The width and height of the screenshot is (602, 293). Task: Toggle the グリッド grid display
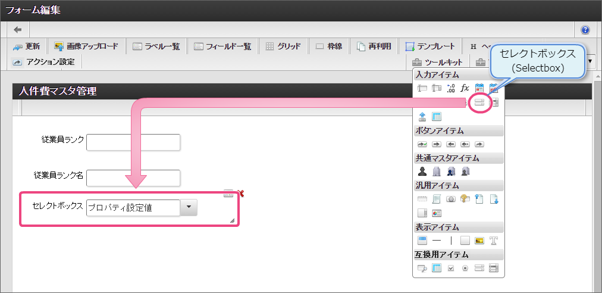coord(283,46)
